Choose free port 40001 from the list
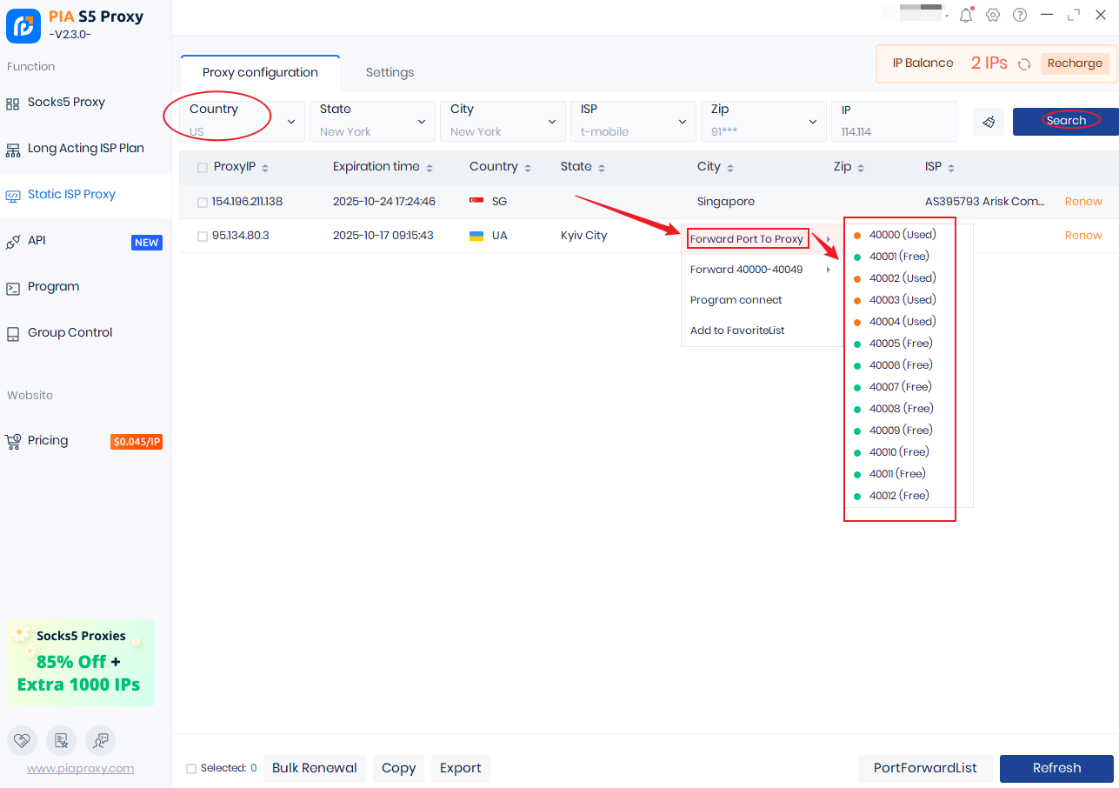Viewport: 1119px width, 788px height. tap(898, 257)
